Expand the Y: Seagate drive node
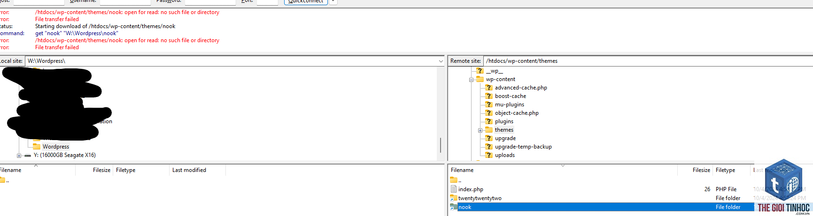Image resolution: width=813 pixels, height=216 pixels. (x=19, y=156)
